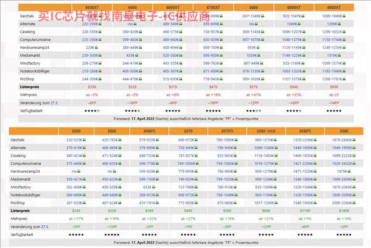Click the Listenpreis row label in the 3050 table

coord(20,211)
